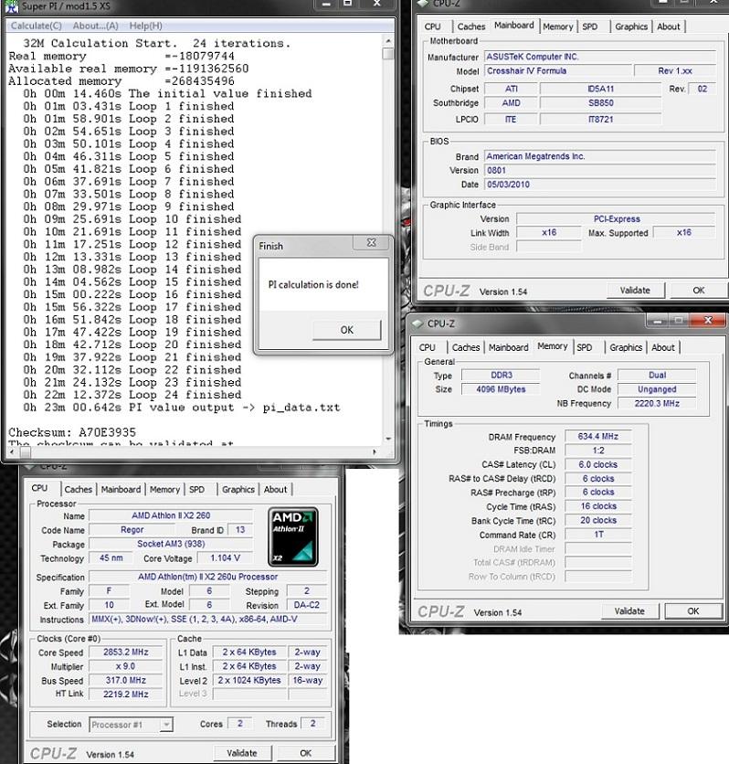Screen dimensions: 729x764
Task: Click the Southbridge value SB850
Action: (x=600, y=102)
